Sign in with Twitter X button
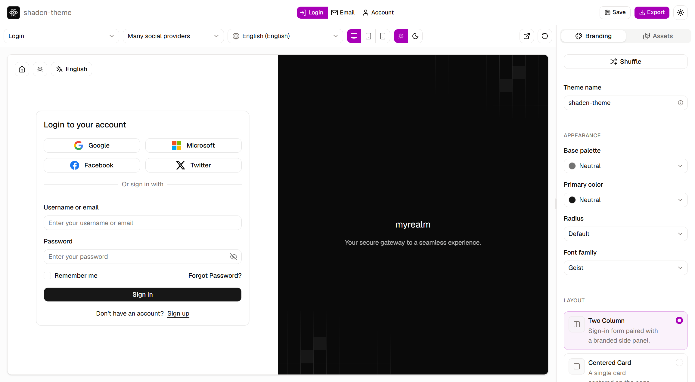Image resolution: width=695 pixels, height=382 pixels. click(x=194, y=165)
